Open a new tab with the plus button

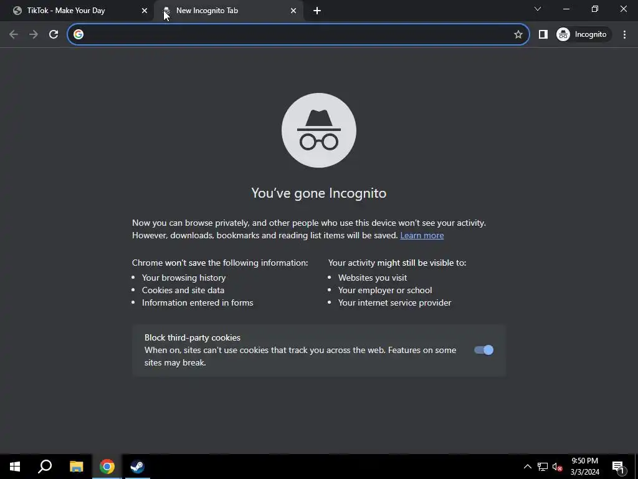pyautogui.click(x=317, y=11)
